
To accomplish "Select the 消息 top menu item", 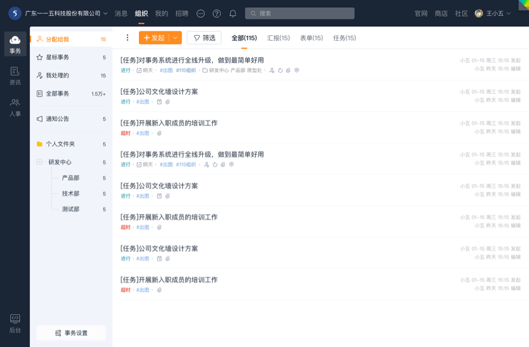I will tap(121, 13).
